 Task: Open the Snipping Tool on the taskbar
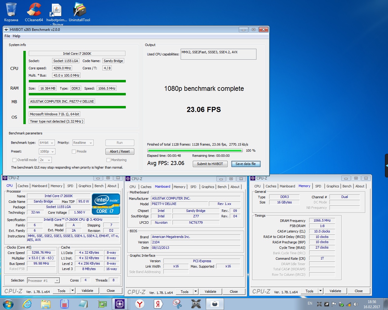click(x=177, y=304)
